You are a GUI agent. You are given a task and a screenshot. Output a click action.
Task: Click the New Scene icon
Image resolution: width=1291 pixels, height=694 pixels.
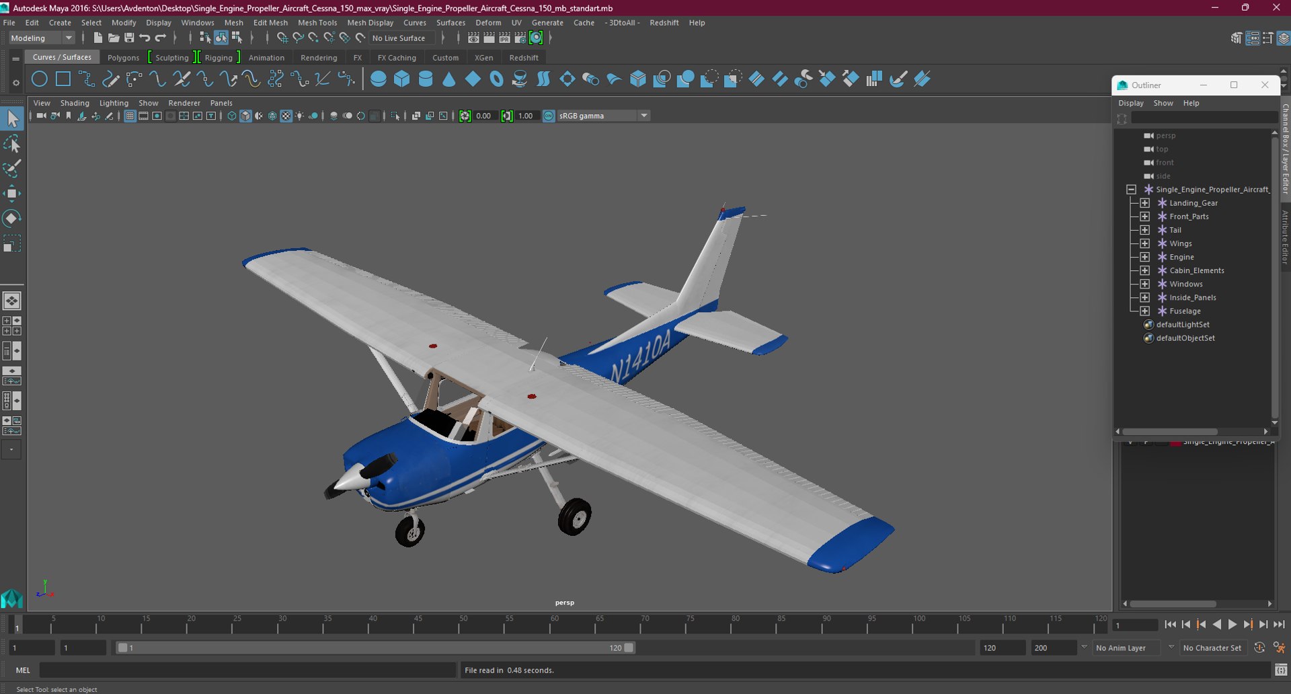click(x=97, y=38)
